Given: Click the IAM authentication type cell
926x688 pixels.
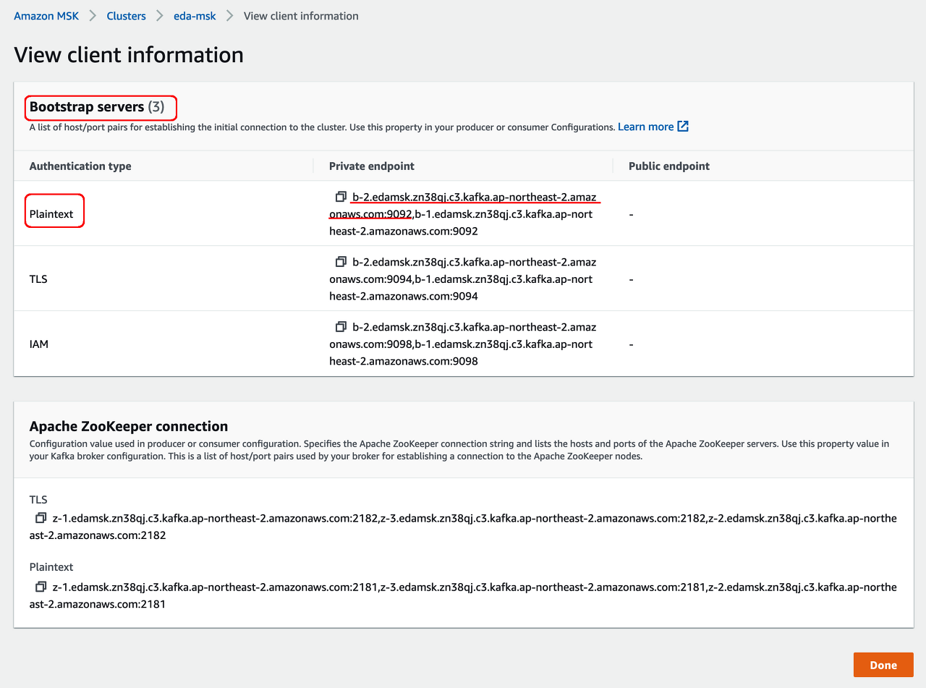Looking at the screenshot, I should point(39,344).
